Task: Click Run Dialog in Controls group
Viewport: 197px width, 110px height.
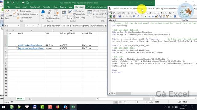Action: click(x=79, y=18)
